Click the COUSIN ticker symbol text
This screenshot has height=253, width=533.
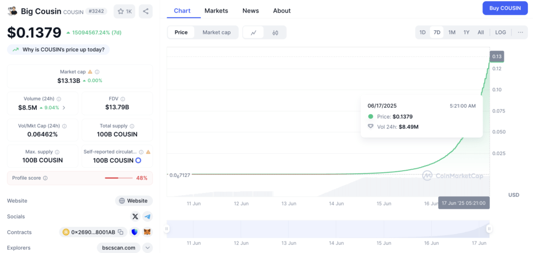(x=73, y=12)
